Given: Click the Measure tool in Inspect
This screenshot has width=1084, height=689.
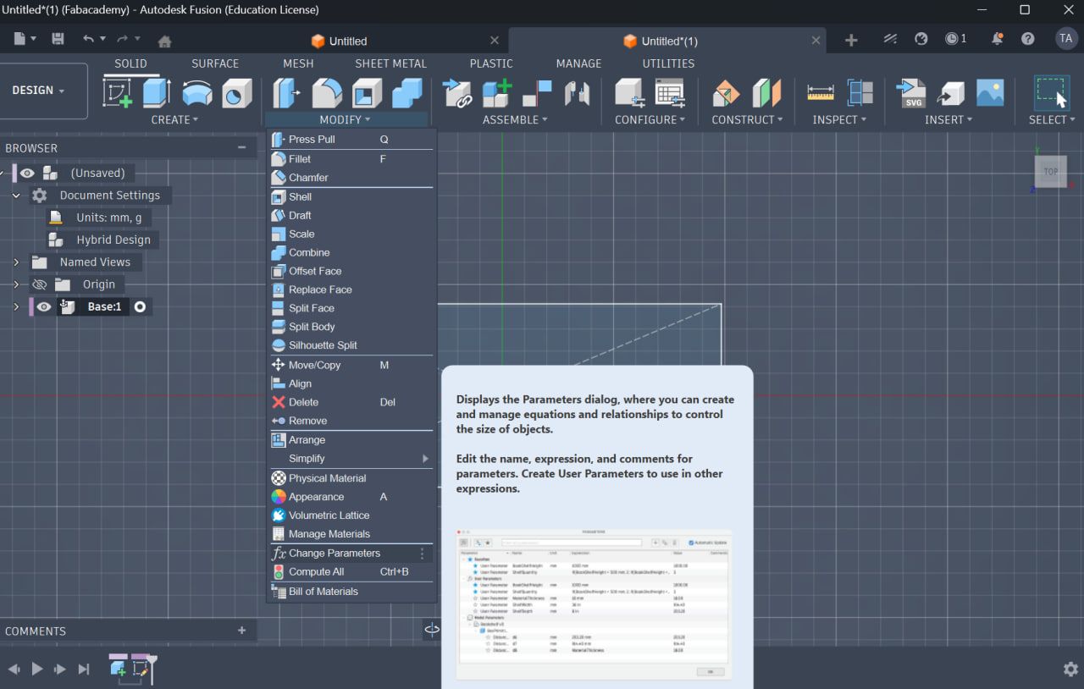Looking at the screenshot, I should click(820, 92).
